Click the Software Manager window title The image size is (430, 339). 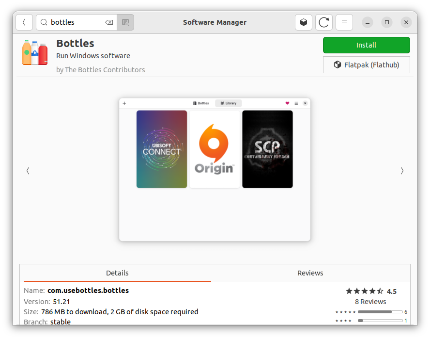click(x=215, y=22)
